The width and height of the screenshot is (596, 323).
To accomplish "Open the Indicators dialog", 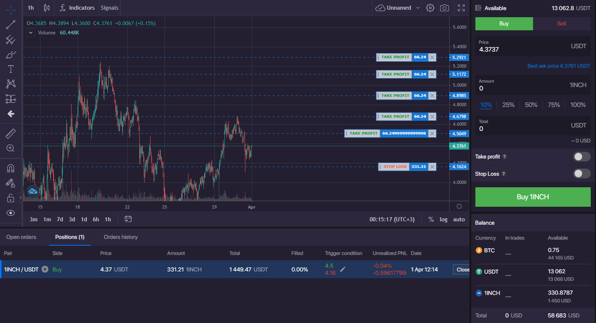I will 77,8.
